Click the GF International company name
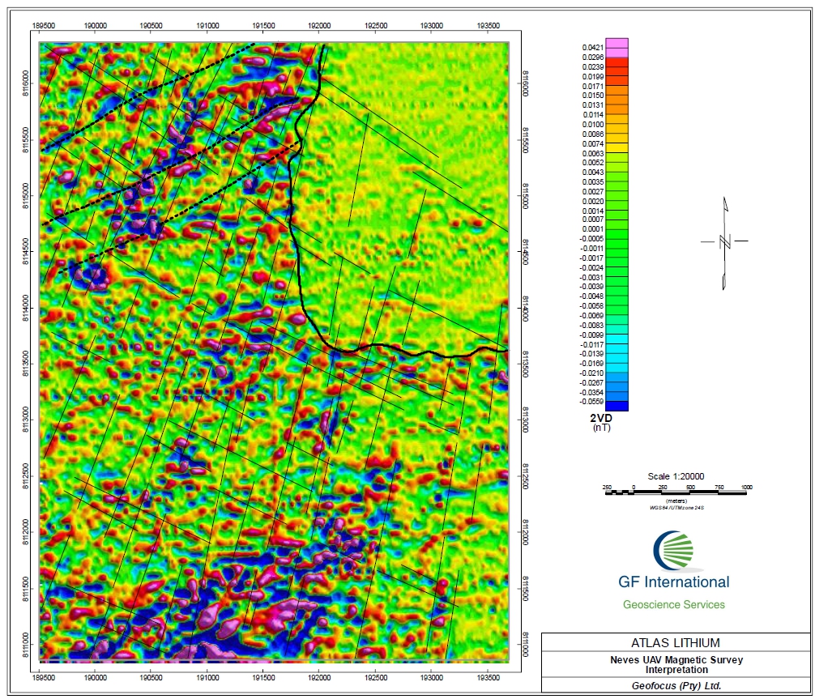 click(x=673, y=582)
